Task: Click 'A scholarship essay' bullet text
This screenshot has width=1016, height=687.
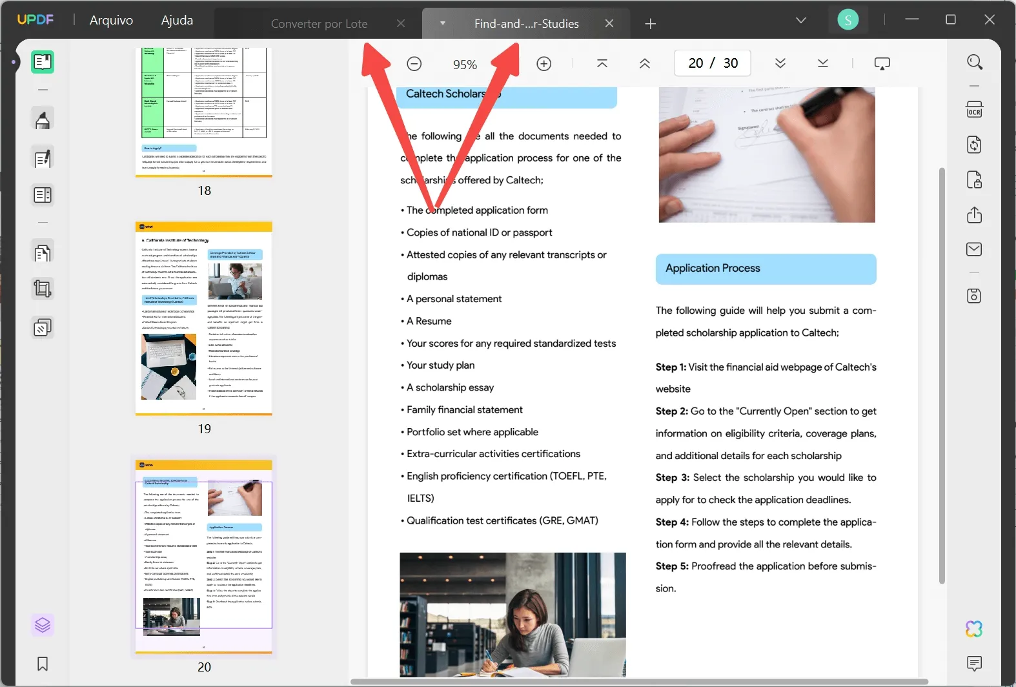Action: (450, 387)
